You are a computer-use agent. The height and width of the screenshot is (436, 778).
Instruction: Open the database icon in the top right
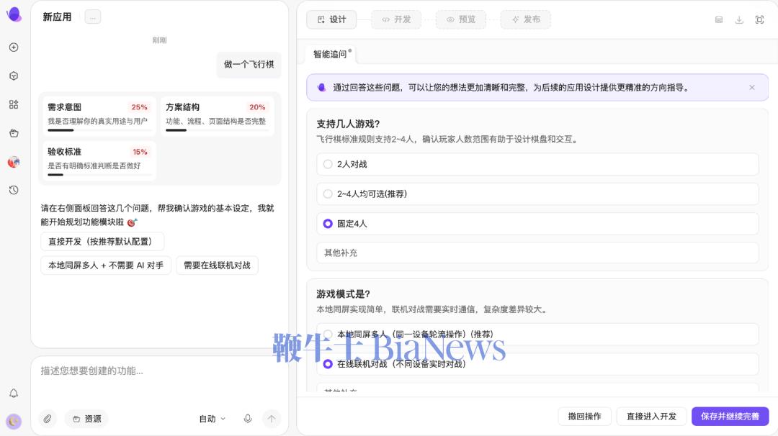718,20
